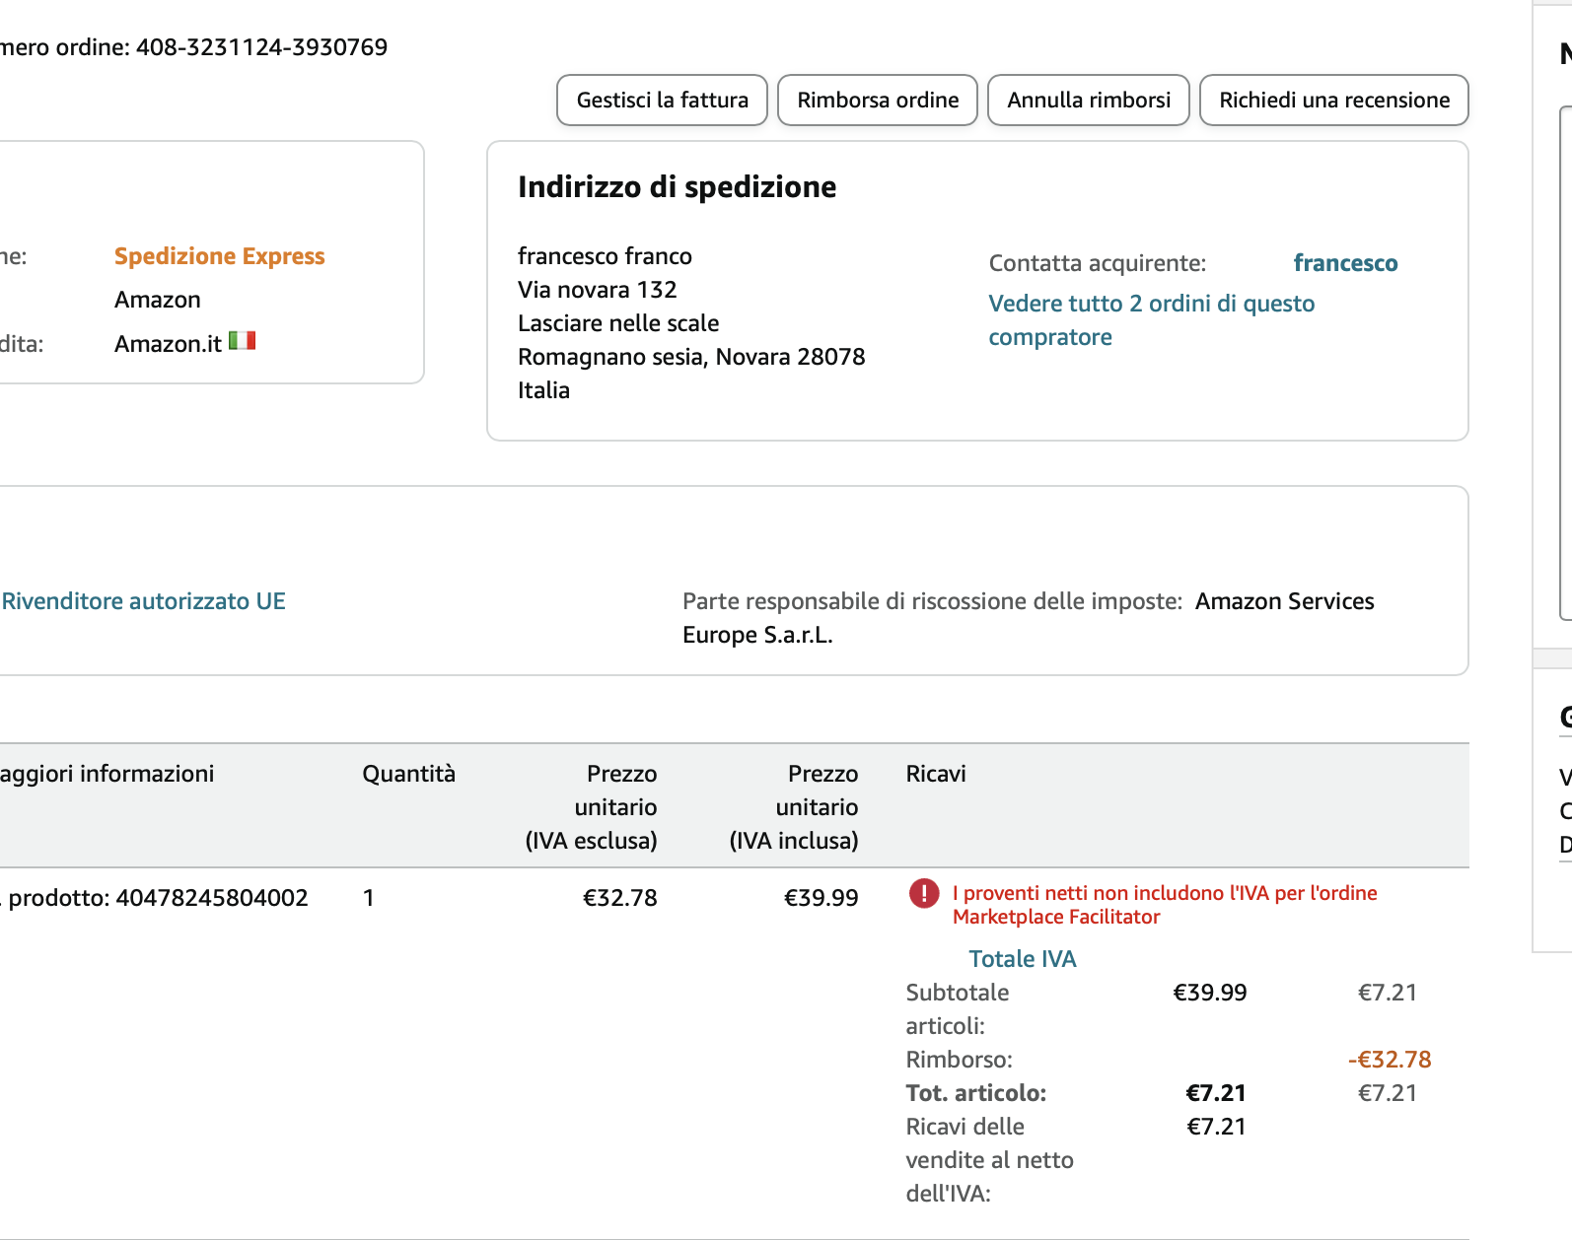This screenshot has height=1240, width=1572.
Task: Click the Prezzo unitario IVA esclusa header
Action: click(592, 807)
